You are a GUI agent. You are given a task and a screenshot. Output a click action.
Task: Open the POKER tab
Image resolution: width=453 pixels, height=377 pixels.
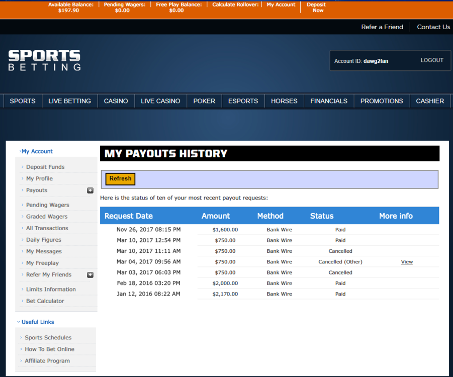pos(204,101)
